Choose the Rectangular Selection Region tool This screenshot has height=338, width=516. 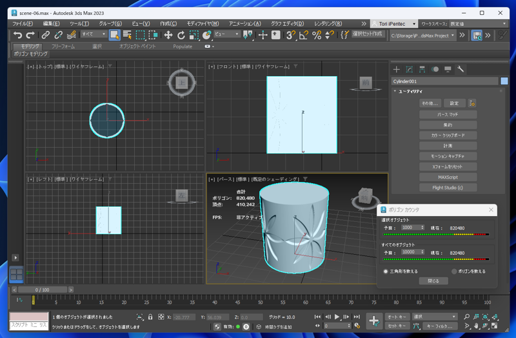(x=141, y=35)
